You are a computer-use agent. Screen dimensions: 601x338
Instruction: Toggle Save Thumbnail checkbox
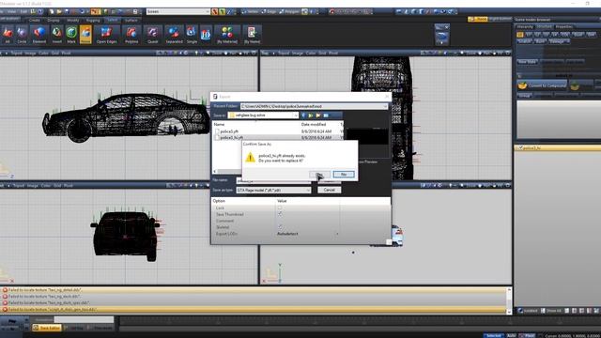click(280, 214)
